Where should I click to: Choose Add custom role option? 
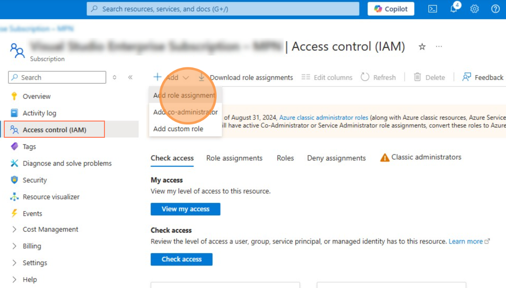point(178,129)
